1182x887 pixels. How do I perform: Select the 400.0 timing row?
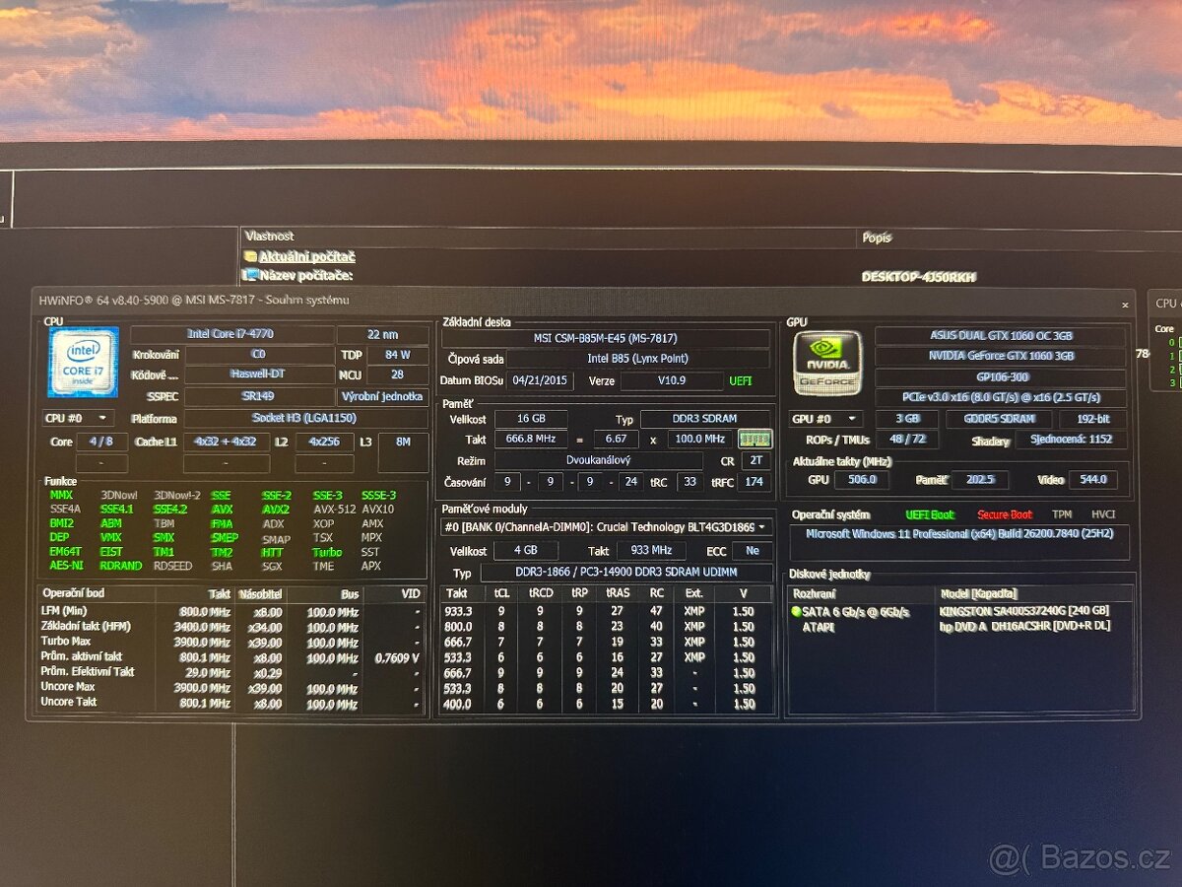[x=606, y=704]
